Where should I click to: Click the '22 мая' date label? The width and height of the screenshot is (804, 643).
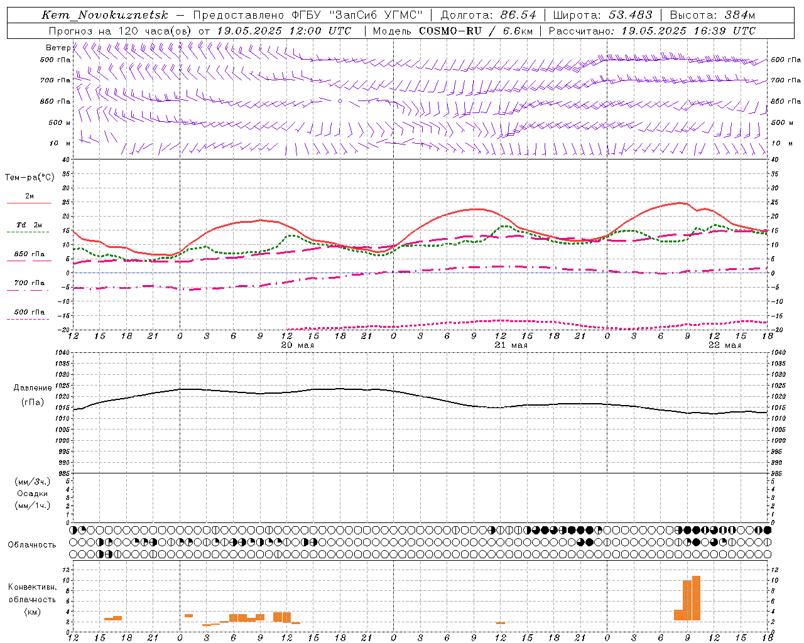click(x=725, y=345)
